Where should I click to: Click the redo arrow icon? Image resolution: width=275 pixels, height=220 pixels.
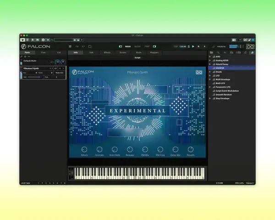coord(83,46)
